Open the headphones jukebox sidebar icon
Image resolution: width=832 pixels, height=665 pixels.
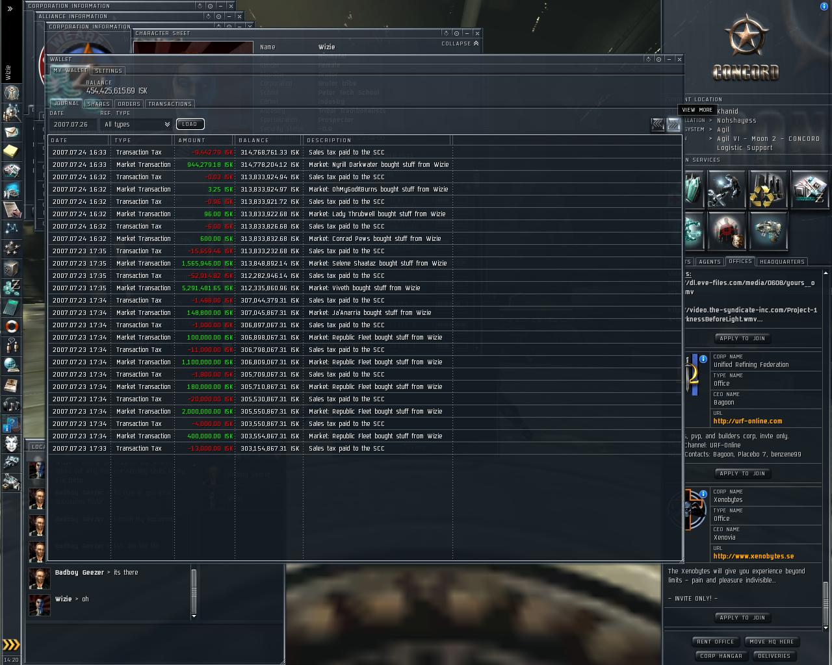(x=11, y=405)
